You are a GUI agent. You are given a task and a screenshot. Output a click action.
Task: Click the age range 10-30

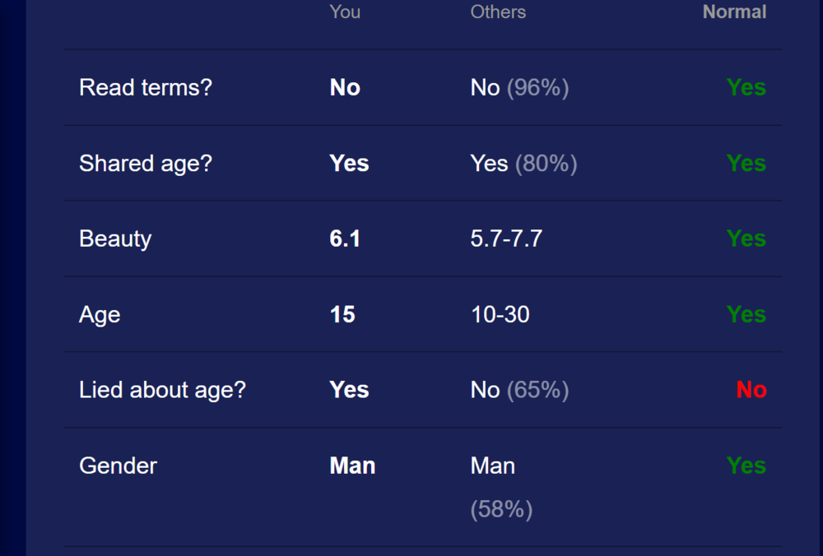pyautogui.click(x=500, y=315)
